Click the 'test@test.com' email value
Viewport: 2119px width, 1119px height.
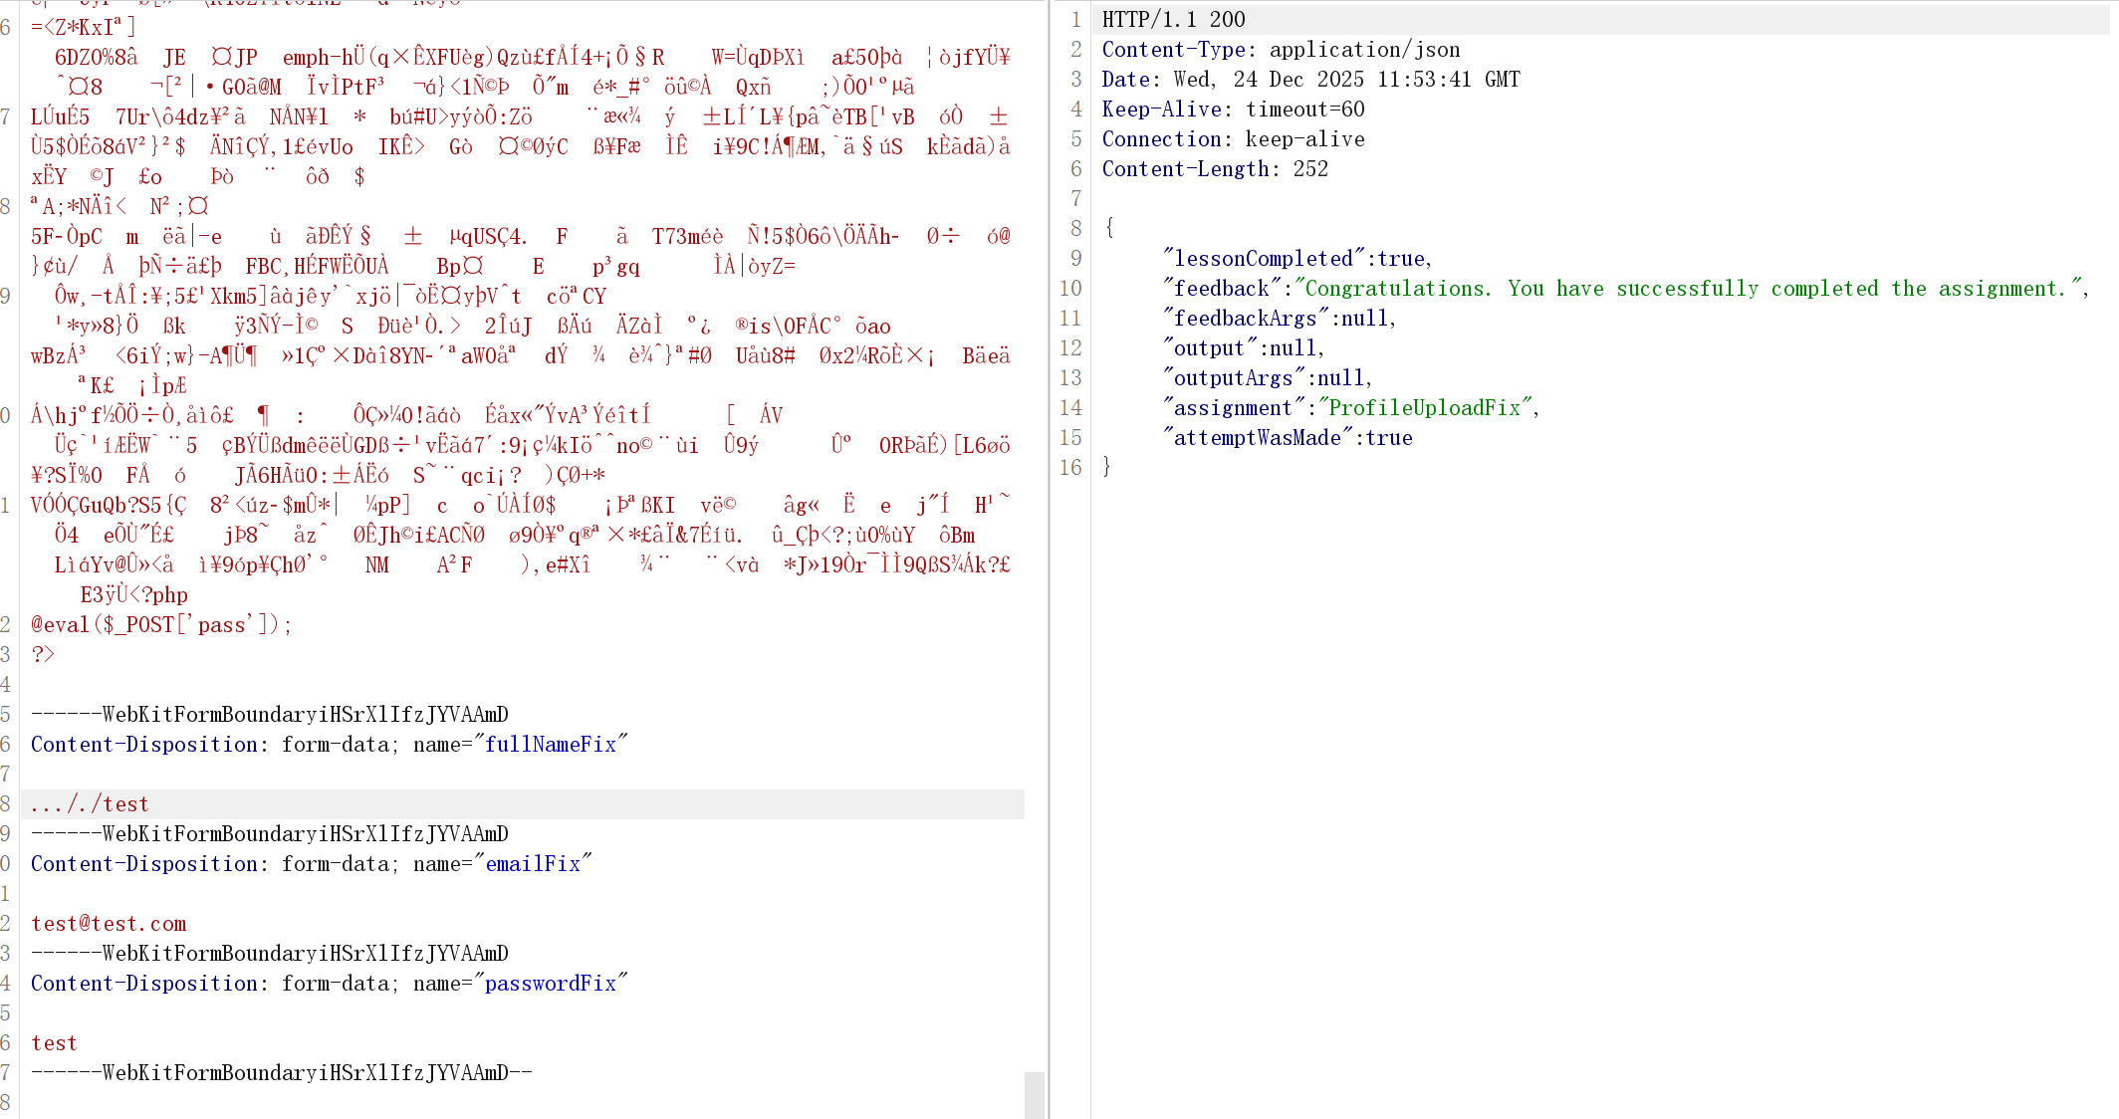coord(109,924)
